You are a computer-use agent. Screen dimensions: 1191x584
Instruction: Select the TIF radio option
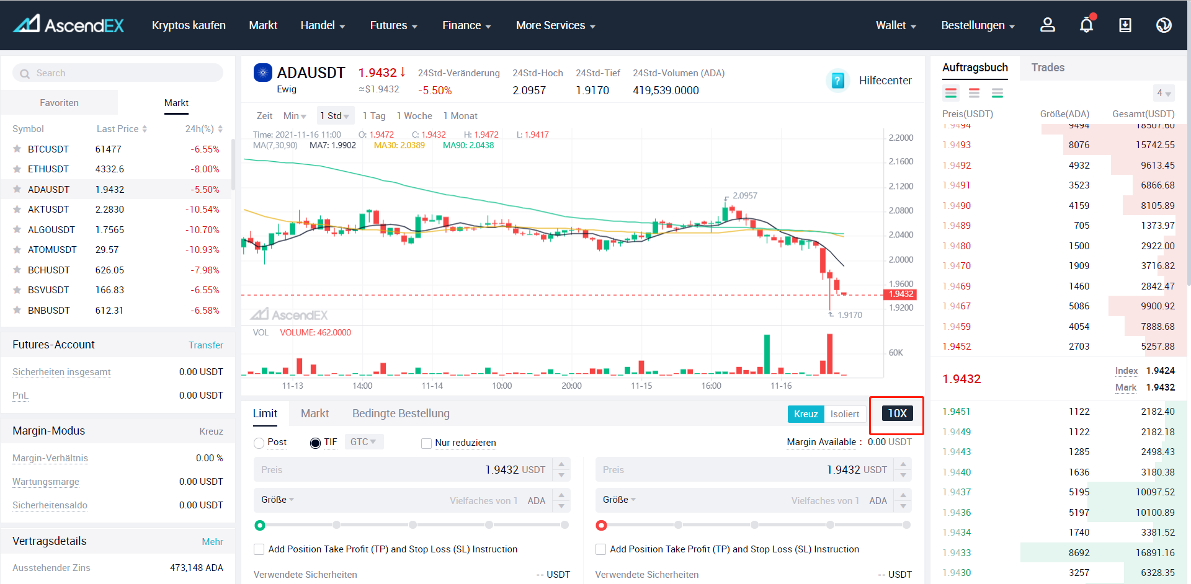coord(315,443)
